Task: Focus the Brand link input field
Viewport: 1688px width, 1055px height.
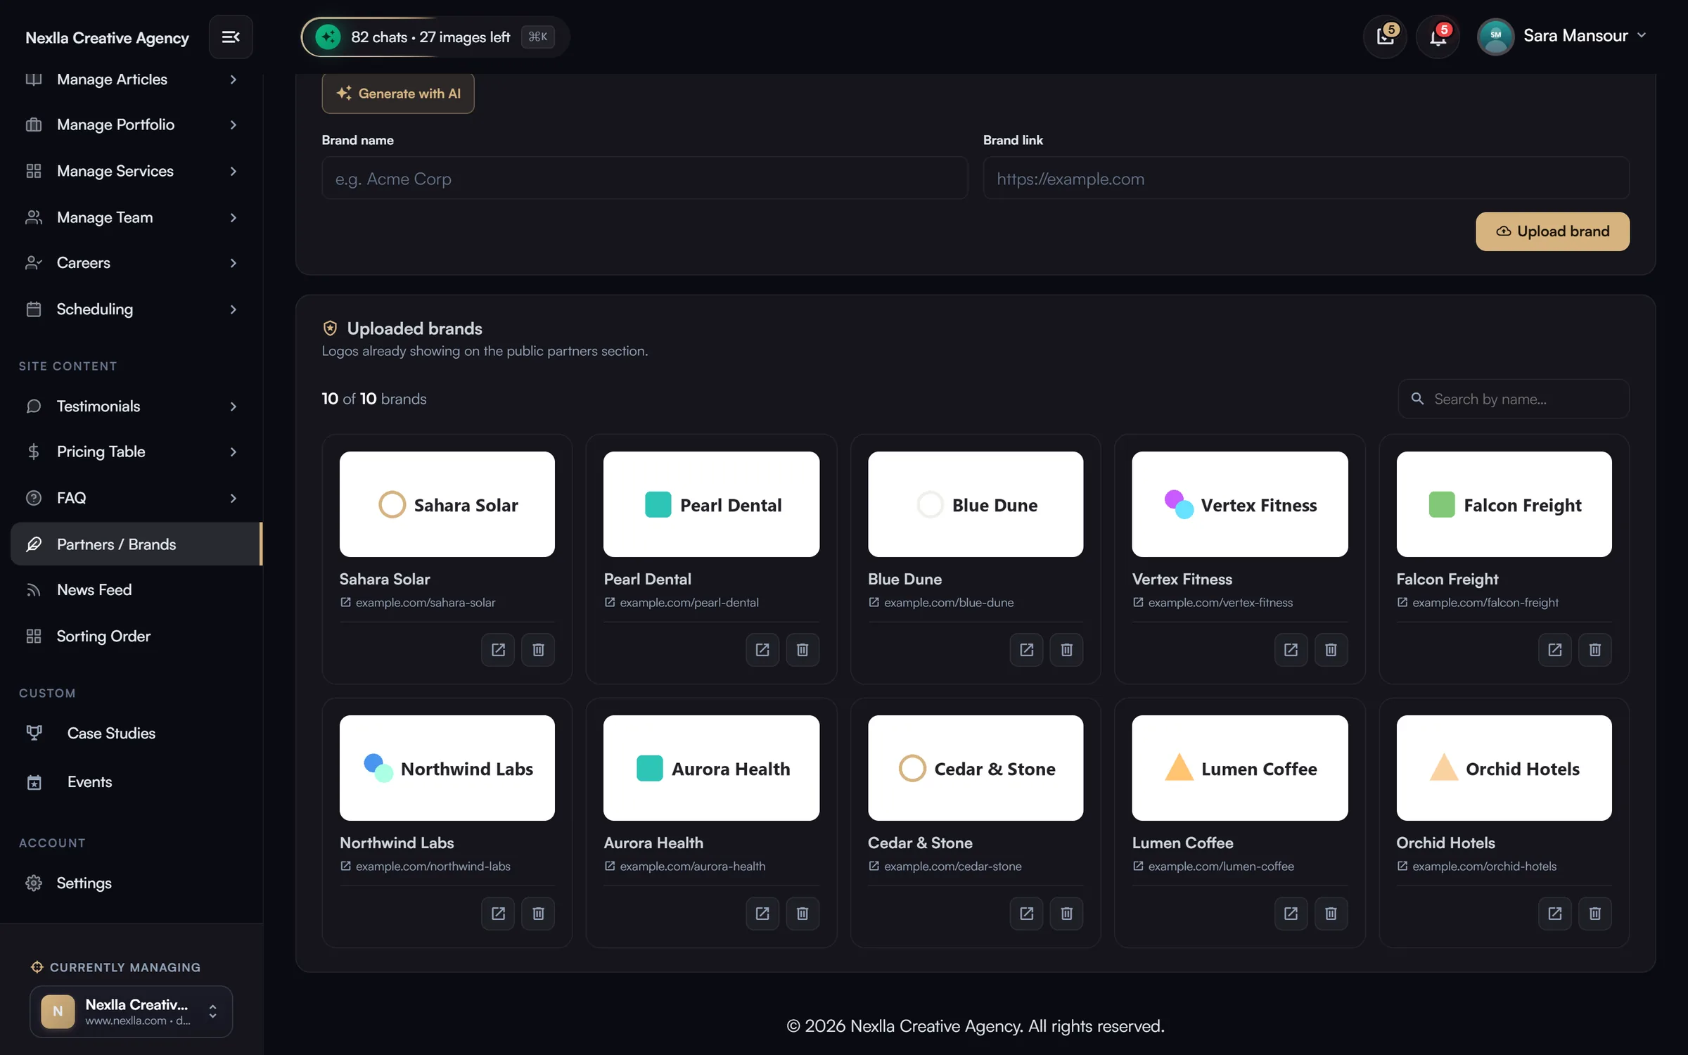Action: pos(1306,179)
